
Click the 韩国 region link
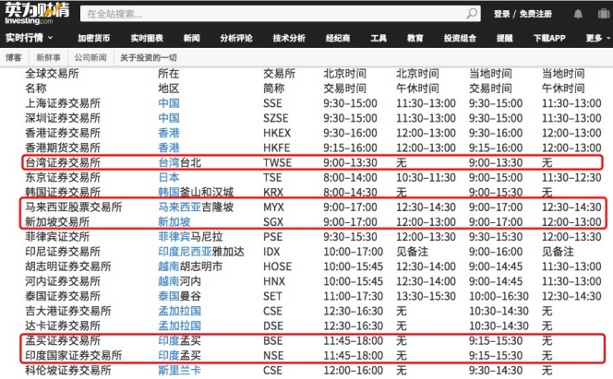click(169, 192)
